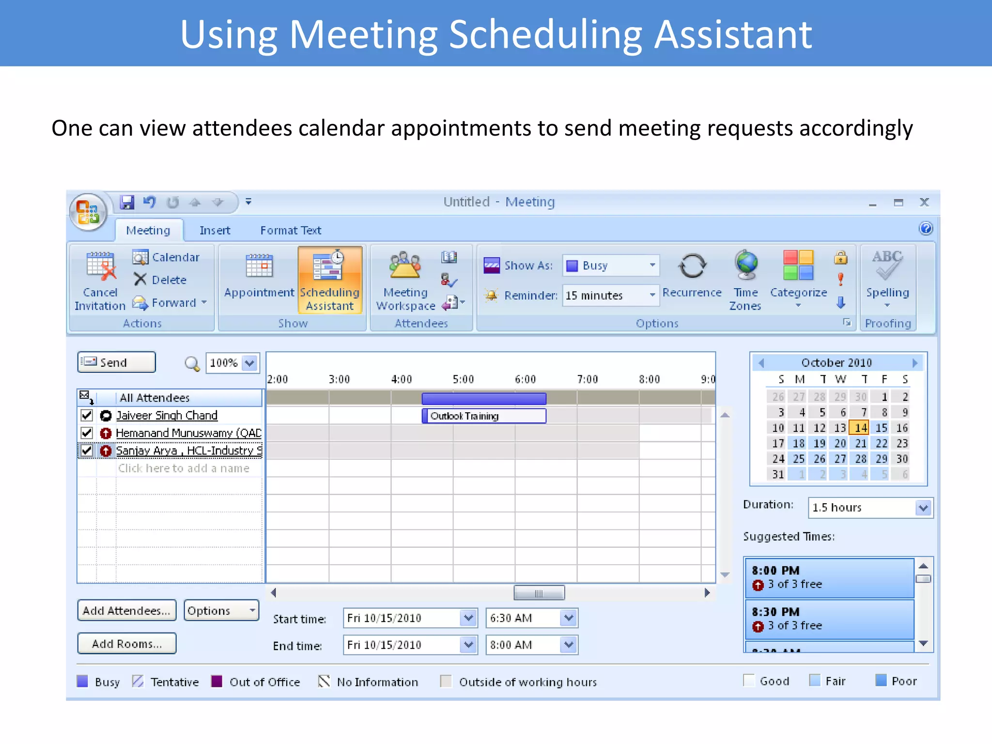Open Calendar from the Actions group
Screen dimensions: 992x744
167,257
